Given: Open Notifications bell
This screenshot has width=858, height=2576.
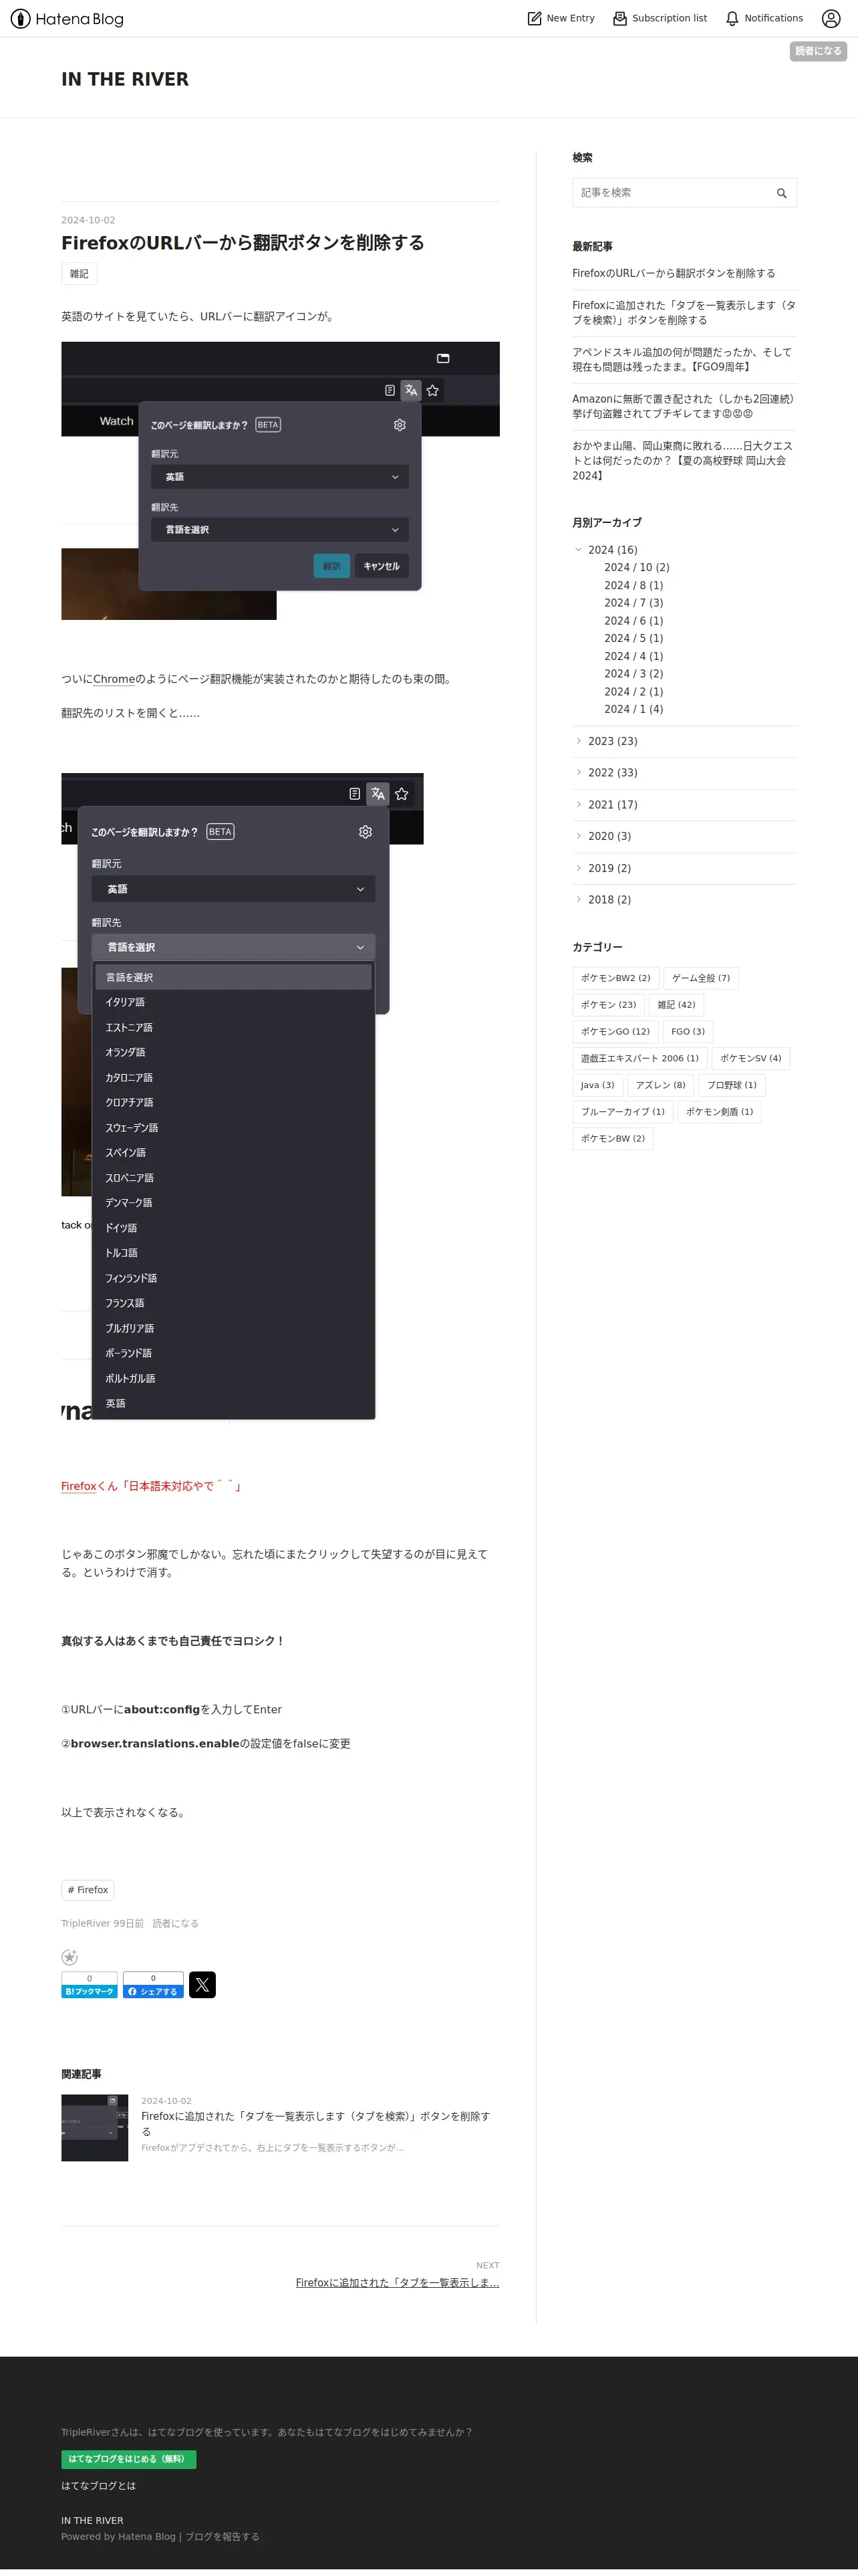Looking at the screenshot, I should pos(764,18).
